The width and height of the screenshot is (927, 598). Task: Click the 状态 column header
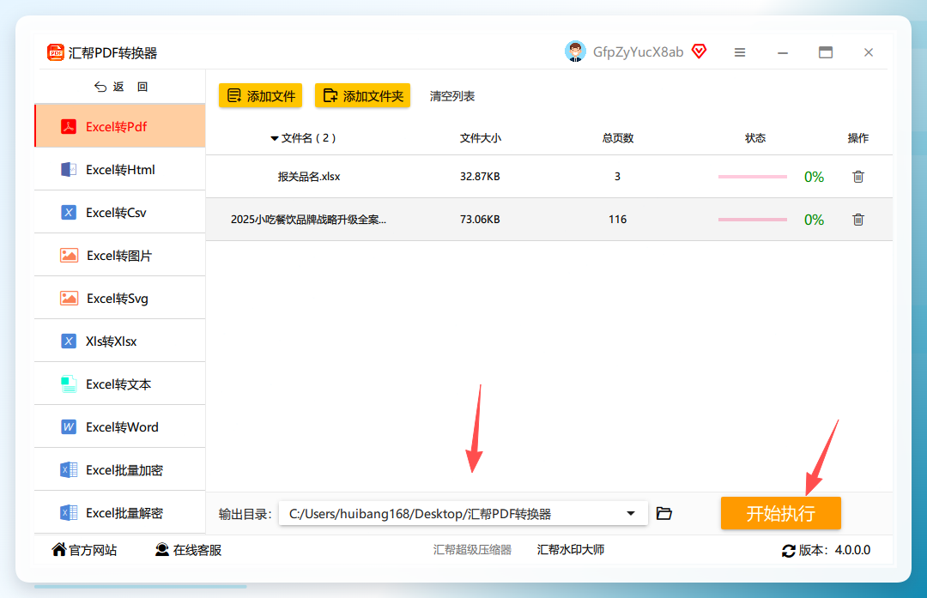755,138
